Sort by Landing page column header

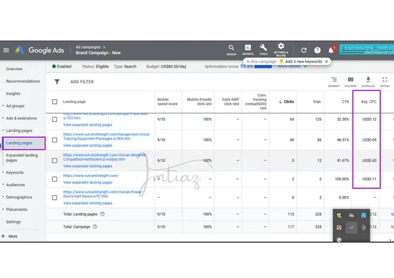tap(74, 101)
